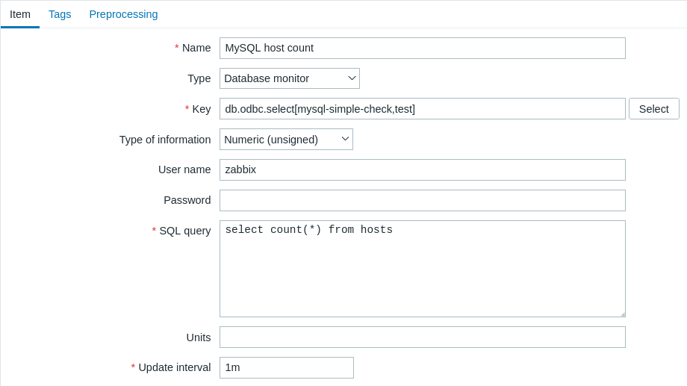Viewport: 687px width, 386px height.
Task: Click inside the SQL query text area
Action: coord(422,269)
